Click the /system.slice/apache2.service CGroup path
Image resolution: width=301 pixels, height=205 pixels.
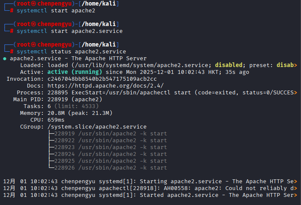97,127
